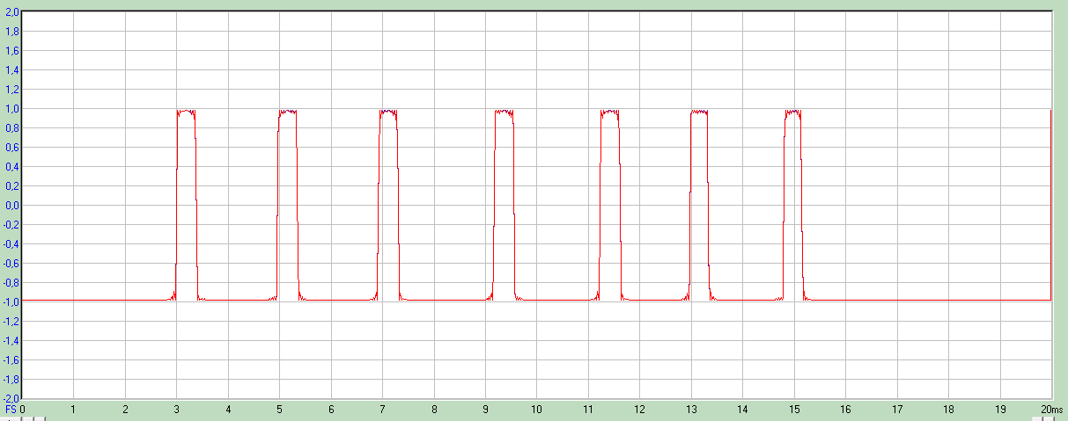Viewport: 1068px width, 421px height.
Task: Click the -2,0 bottom amplitude label
Action: (x=11, y=398)
